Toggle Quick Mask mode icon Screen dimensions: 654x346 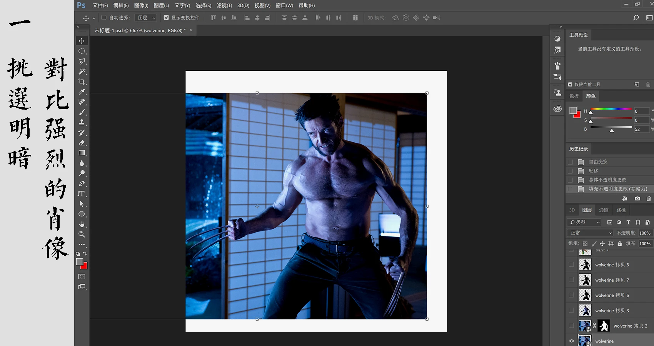82,276
